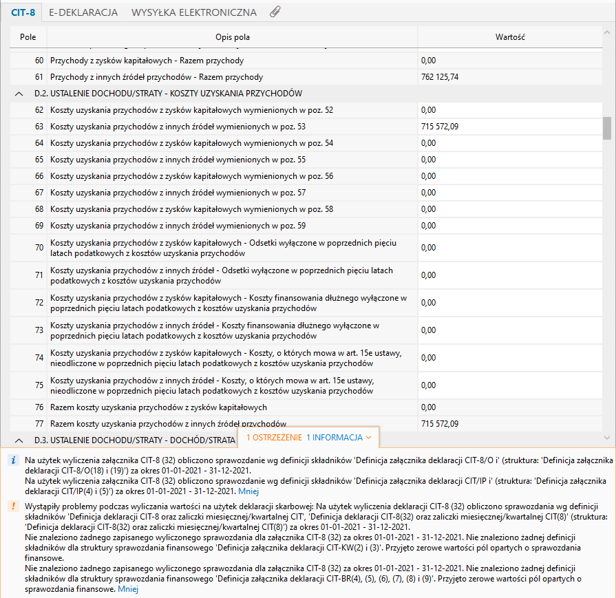Toggle messages panel chevron beside 1 INFORMACJA
This screenshot has height=598, width=616.
(370, 438)
